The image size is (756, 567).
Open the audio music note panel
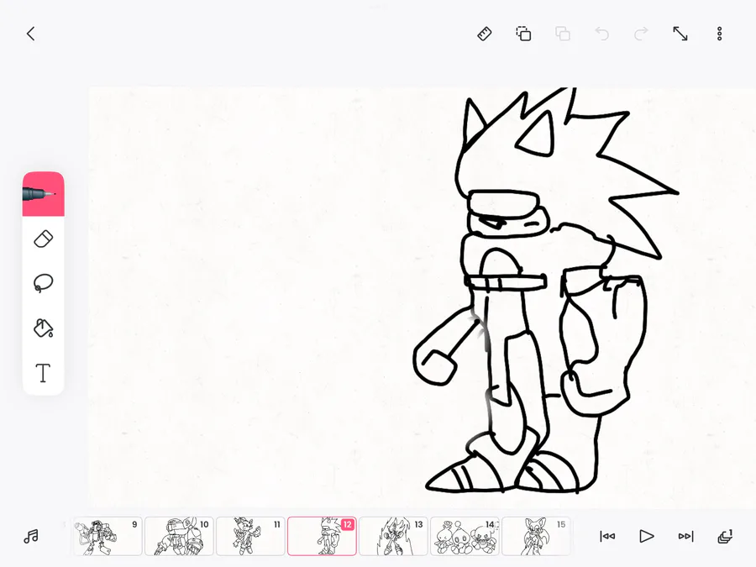click(31, 536)
